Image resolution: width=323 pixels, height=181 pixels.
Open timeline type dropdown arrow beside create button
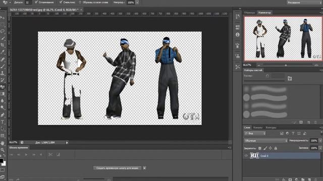(x=144, y=168)
